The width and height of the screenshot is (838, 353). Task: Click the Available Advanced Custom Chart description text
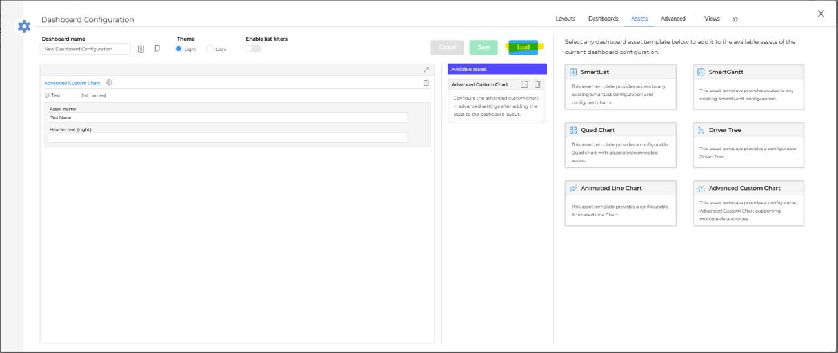pyautogui.click(x=495, y=106)
